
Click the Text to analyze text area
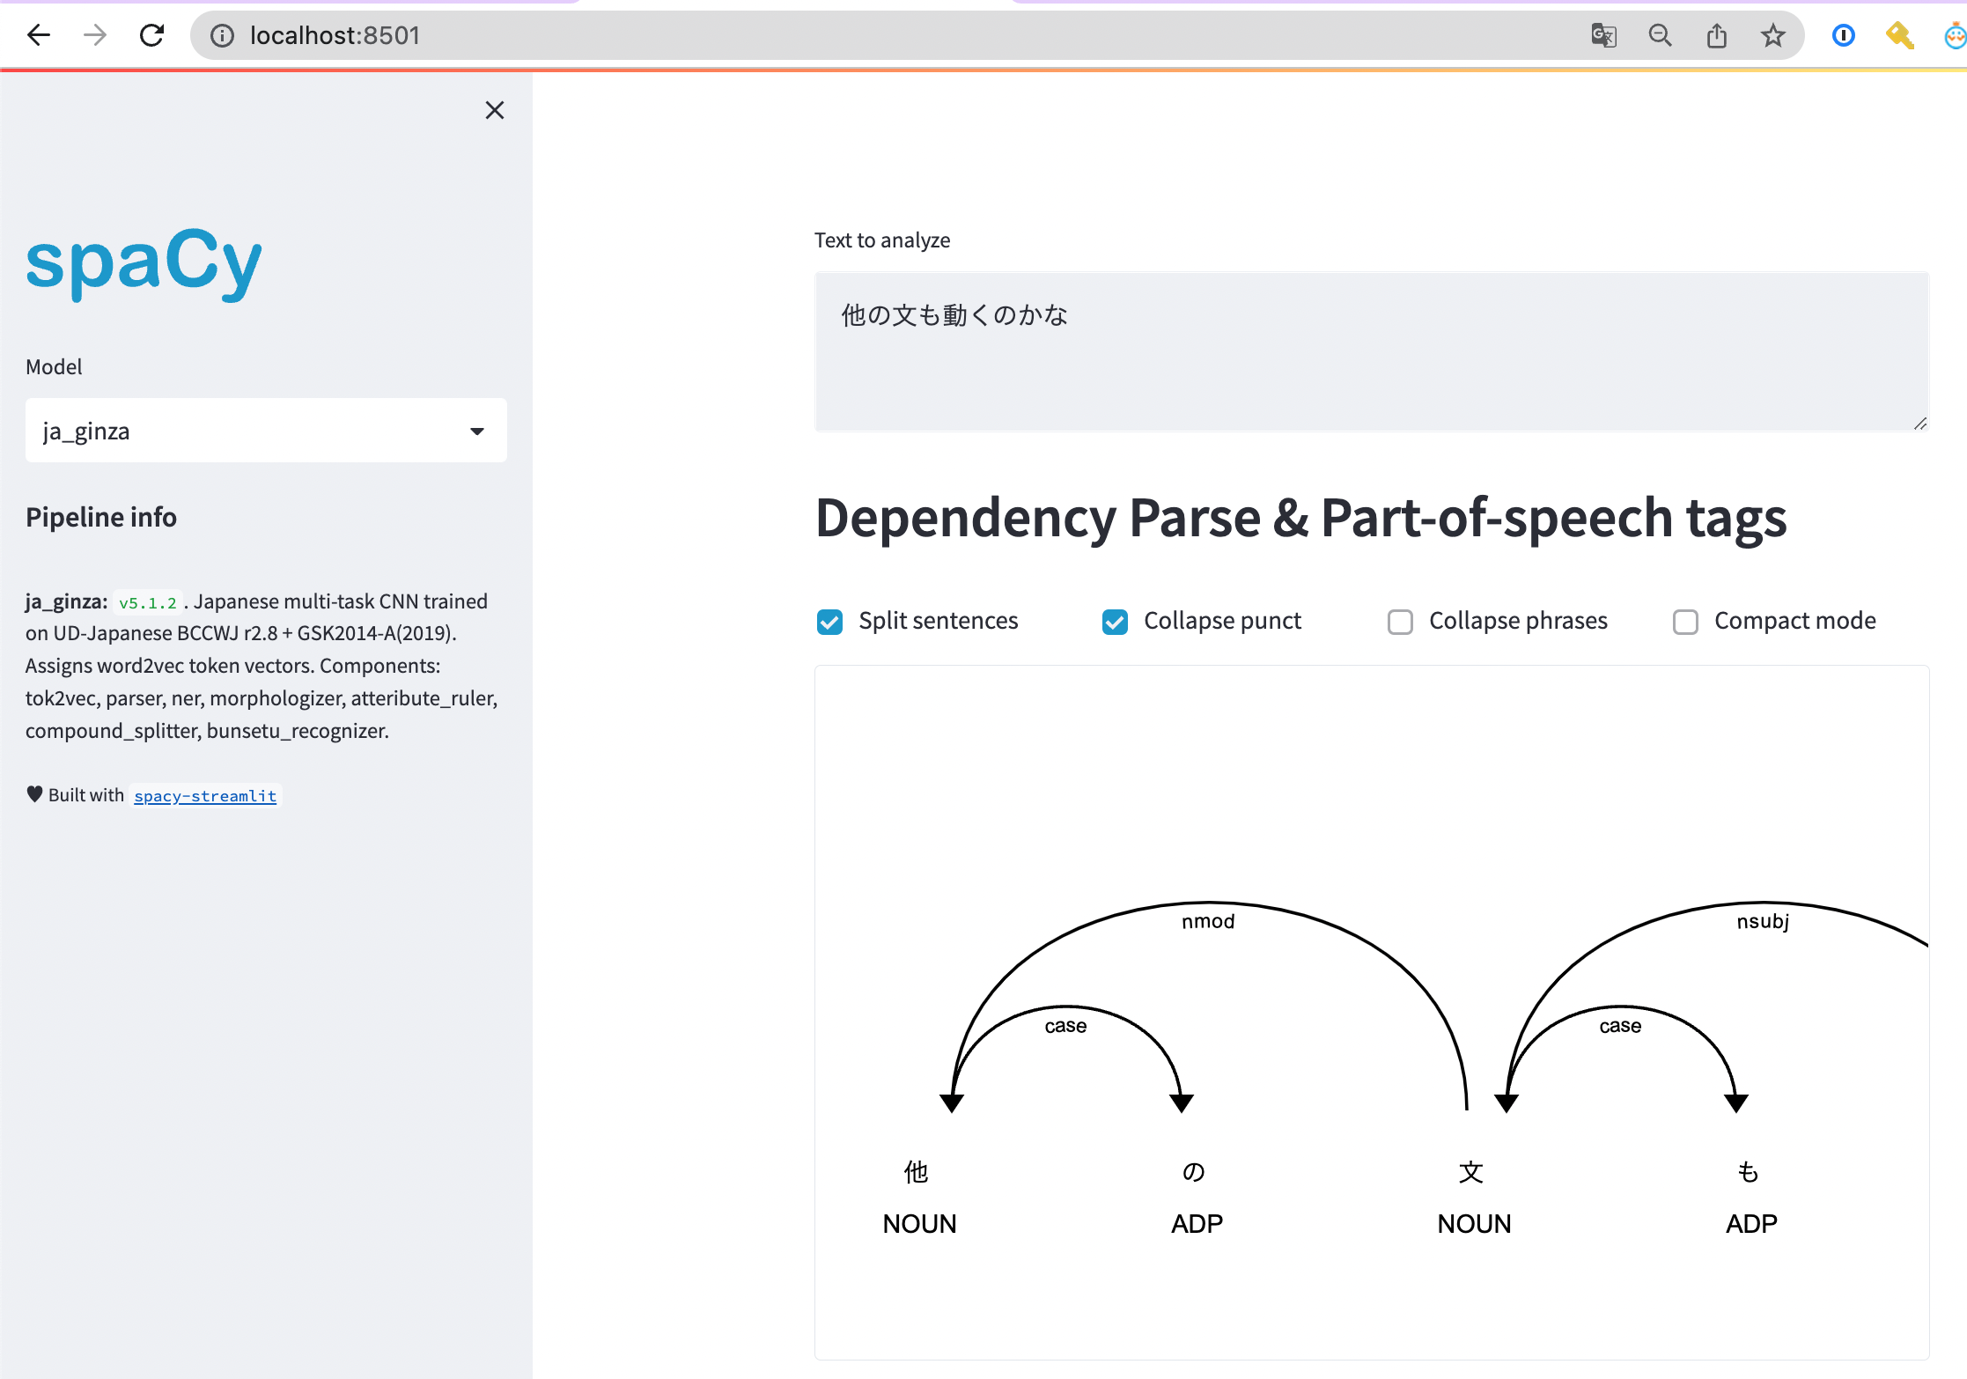pos(1370,352)
